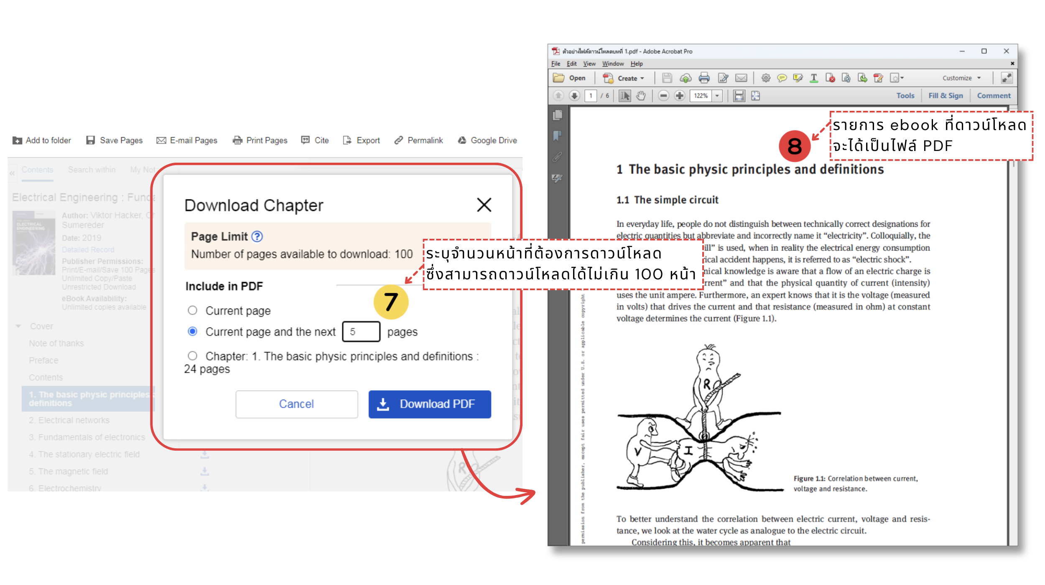Click E-mail Pages in ebook toolbar
The width and height of the screenshot is (1045, 585).
point(187,141)
